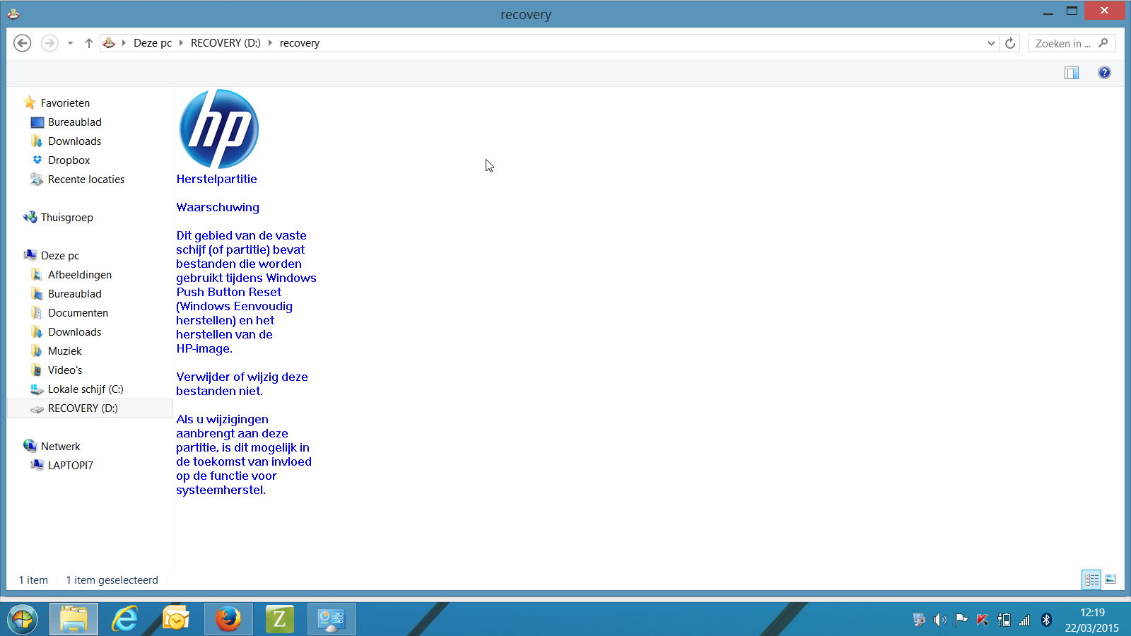
Task: Open the network signal tray icon
Action: pyautogui.click(x=1024, y=620)
